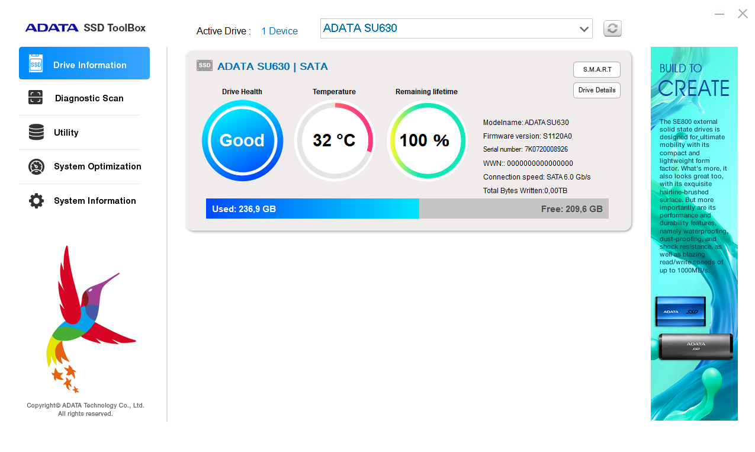755x452 pixels.
Task: Click the Drive Information SSD icon
Action: (x=36, y=63)
